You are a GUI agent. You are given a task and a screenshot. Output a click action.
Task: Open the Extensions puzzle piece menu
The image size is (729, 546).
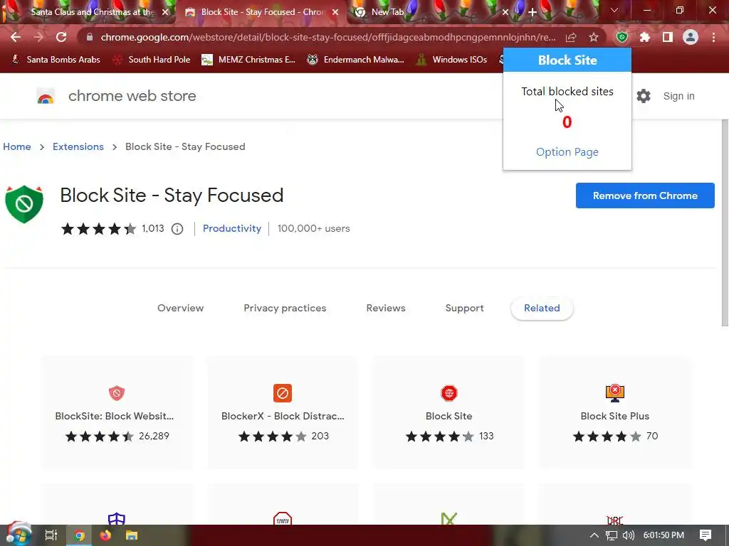(x=645, y=37)
